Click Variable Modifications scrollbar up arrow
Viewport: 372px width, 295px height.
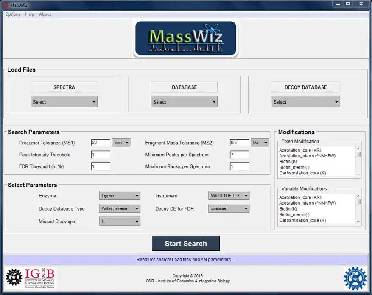(x=358, y=196)
